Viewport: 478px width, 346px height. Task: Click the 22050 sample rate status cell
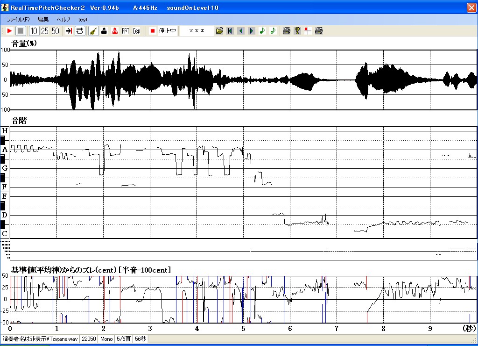tap(89, 339)
